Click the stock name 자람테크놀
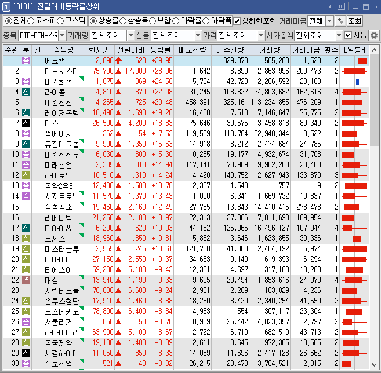This screenshot has height=373, width=381. [62, 291]
